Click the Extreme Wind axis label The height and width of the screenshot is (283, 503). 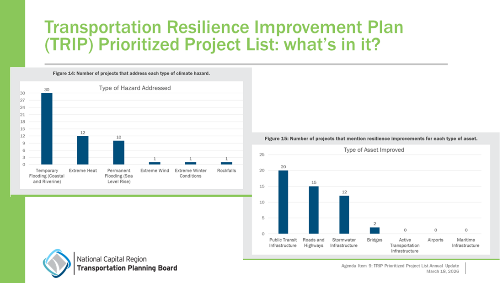pyautogui.click(x=155, y=170)
